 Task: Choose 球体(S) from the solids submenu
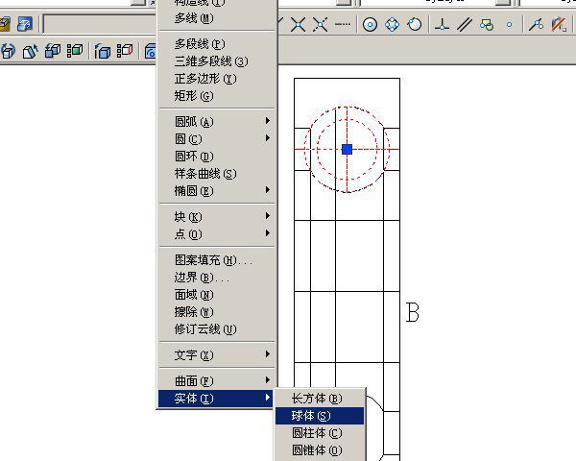tap(320, 416)
